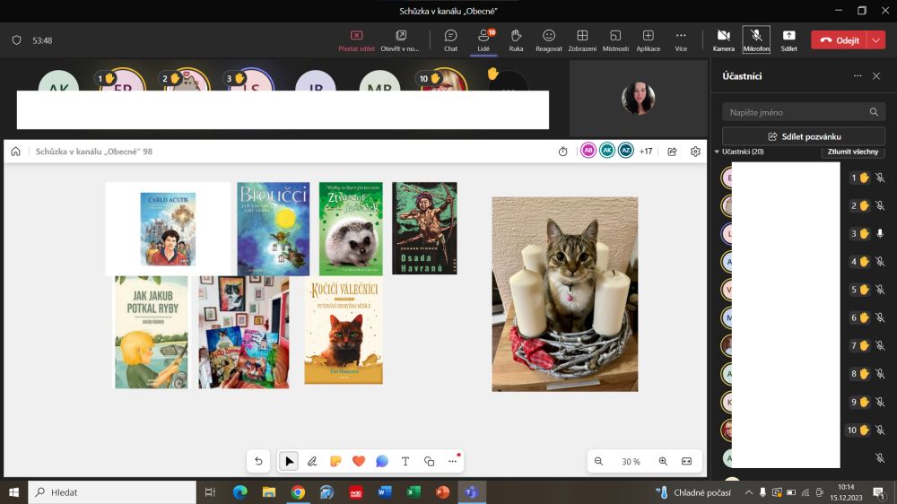
Task: Select the Text tool
Action: (405, 461)
